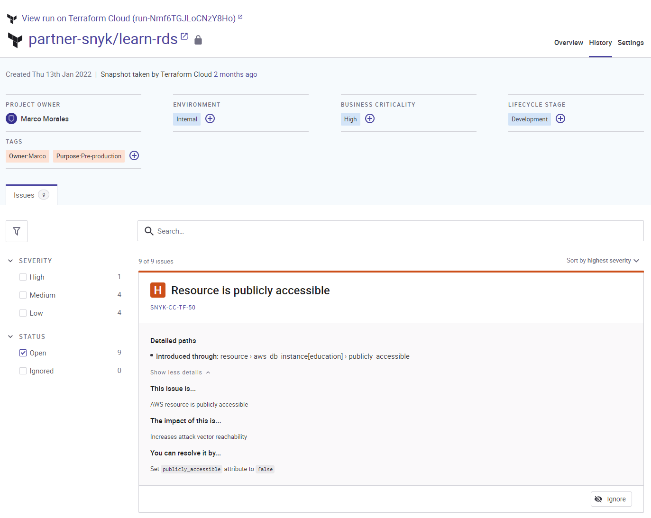The image size is (651, 518).
Task: Open the Sort by highest severity dropdown
Action: (603, 260)
